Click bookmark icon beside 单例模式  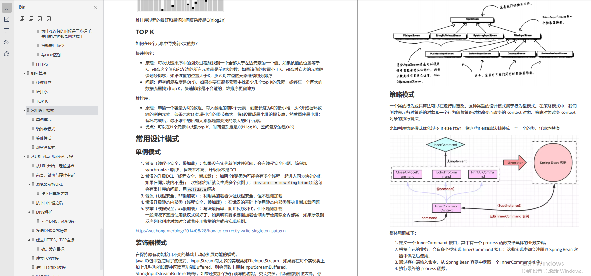[33, 120]
